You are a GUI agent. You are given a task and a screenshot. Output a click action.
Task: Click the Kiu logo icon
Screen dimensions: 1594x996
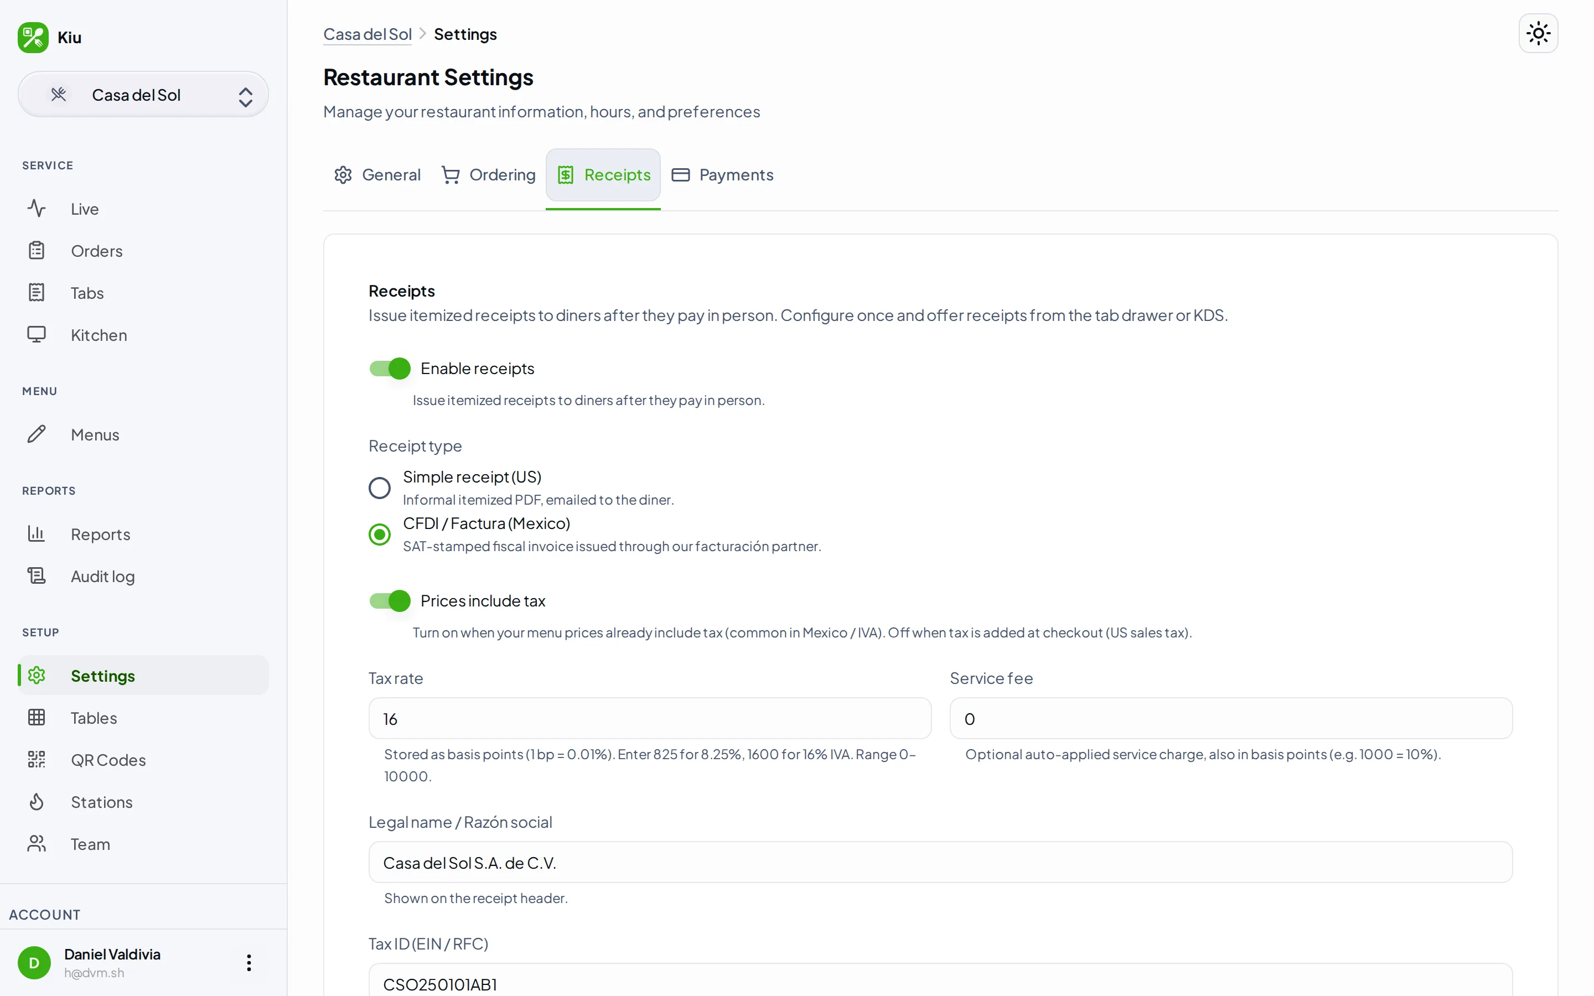(33, 38)
